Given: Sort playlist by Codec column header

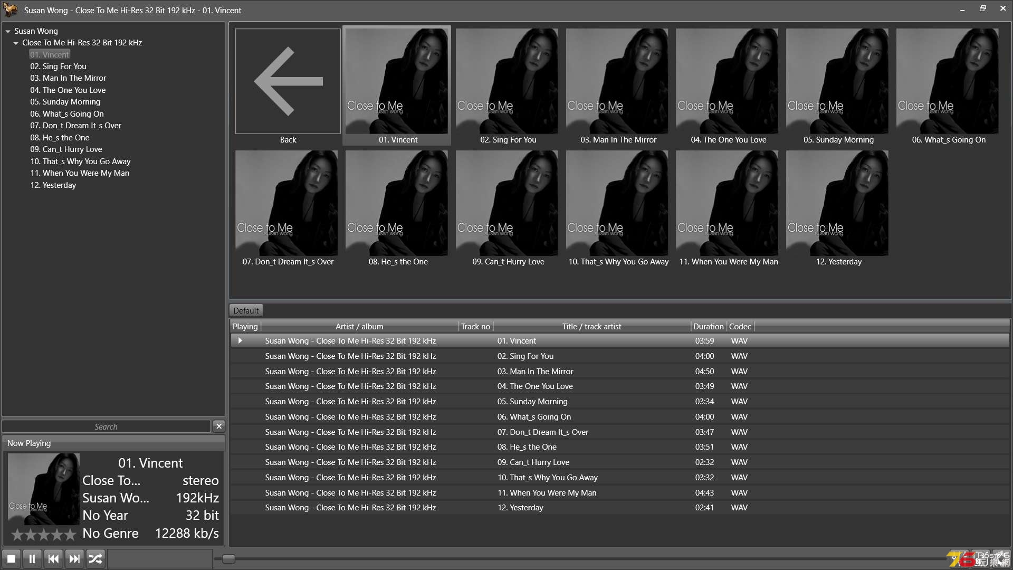Looking at the screenshot, I should (x=740, y=327).
